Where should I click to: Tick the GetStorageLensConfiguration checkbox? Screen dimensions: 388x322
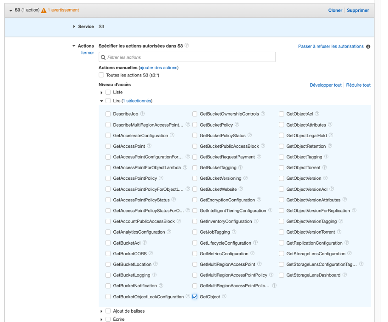tap(281, 254)
